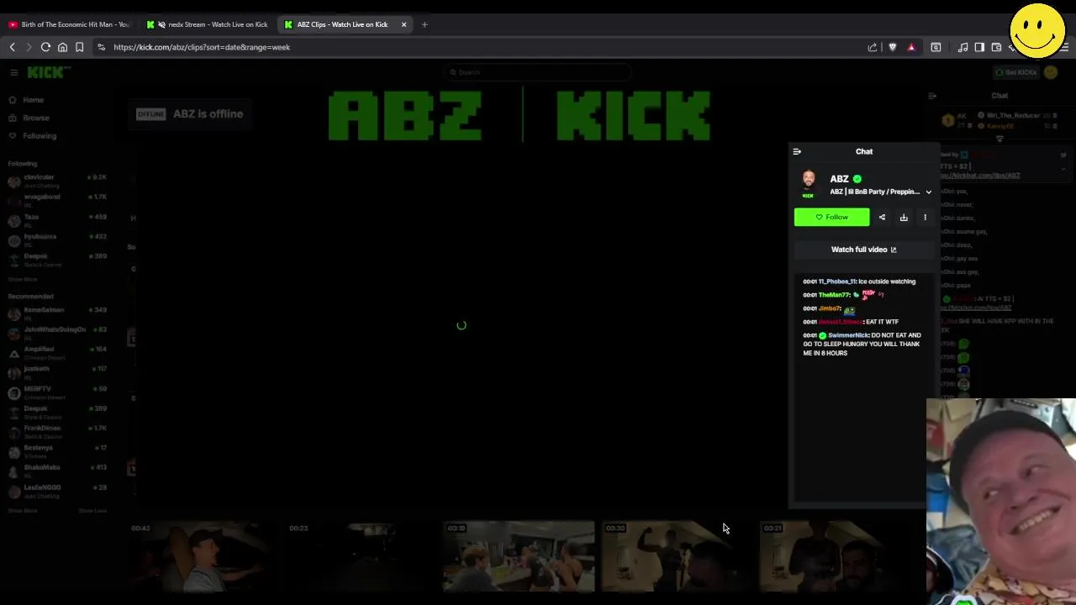This screenshot has height=605, width=1076.
Task: Open JohnWhatsGoingOn channel in Recommended
Action: tap(57, 333)
